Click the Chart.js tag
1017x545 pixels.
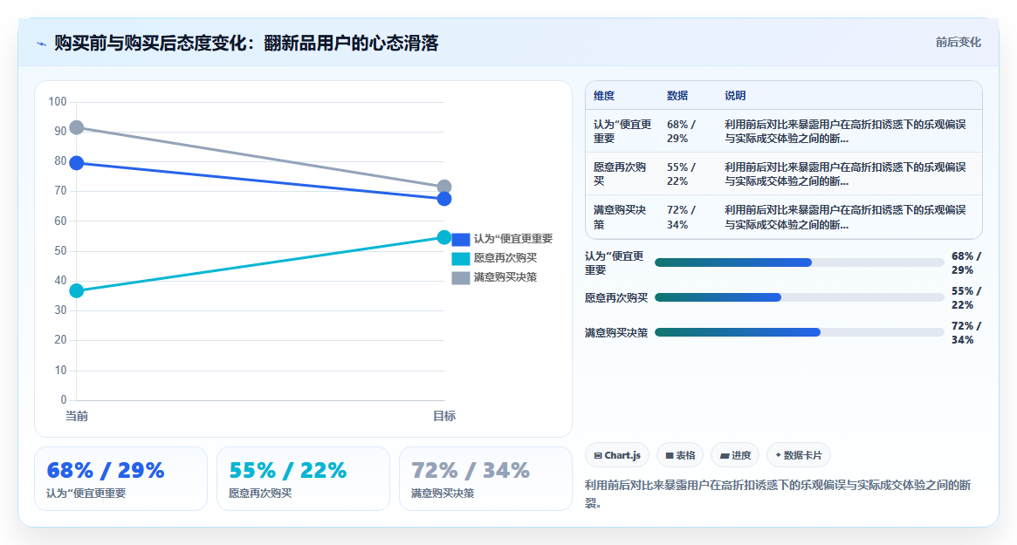tap(617, 455)
